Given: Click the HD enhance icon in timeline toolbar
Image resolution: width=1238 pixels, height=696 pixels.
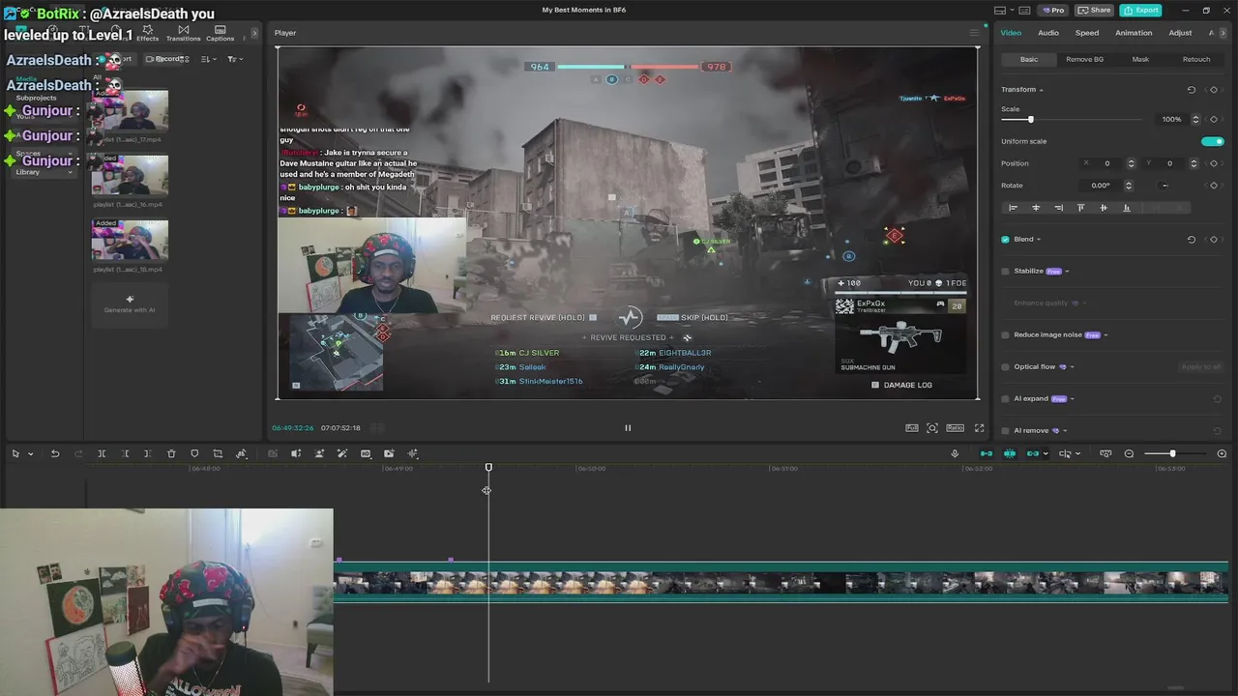Looking at the screenshot, I should pyautogui.click(x=366, y=453).
